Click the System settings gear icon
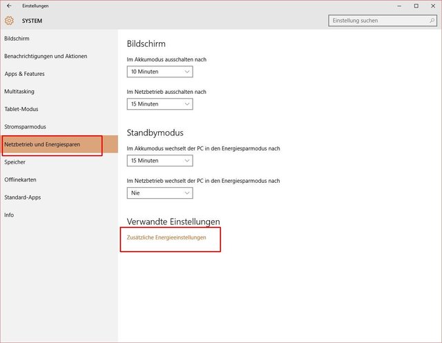Image resolution: width=442 pixels, height=343 pixels. coord(9,21)
